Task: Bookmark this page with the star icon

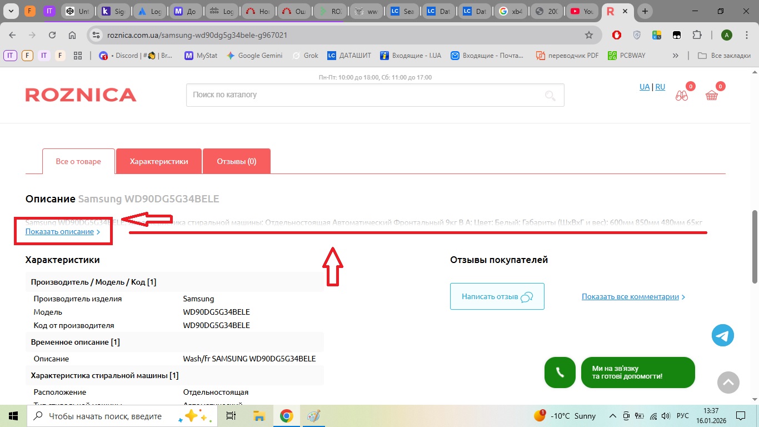Action: tap(589, 35)
